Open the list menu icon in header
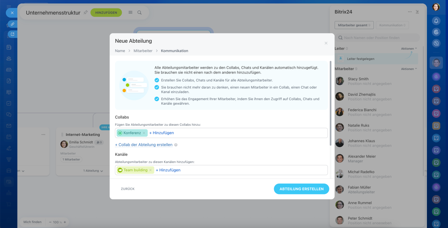Screen dimensions: 448x228 pos(131,12)
